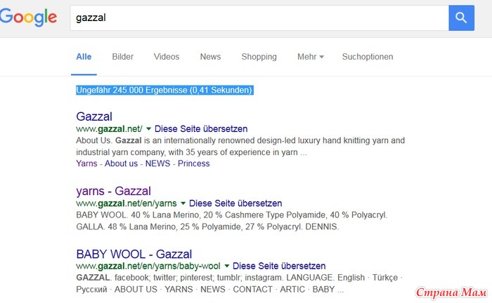Follow the Princess sitelink
The height and width of the screenshot is (303, 492).
[193, 163]
